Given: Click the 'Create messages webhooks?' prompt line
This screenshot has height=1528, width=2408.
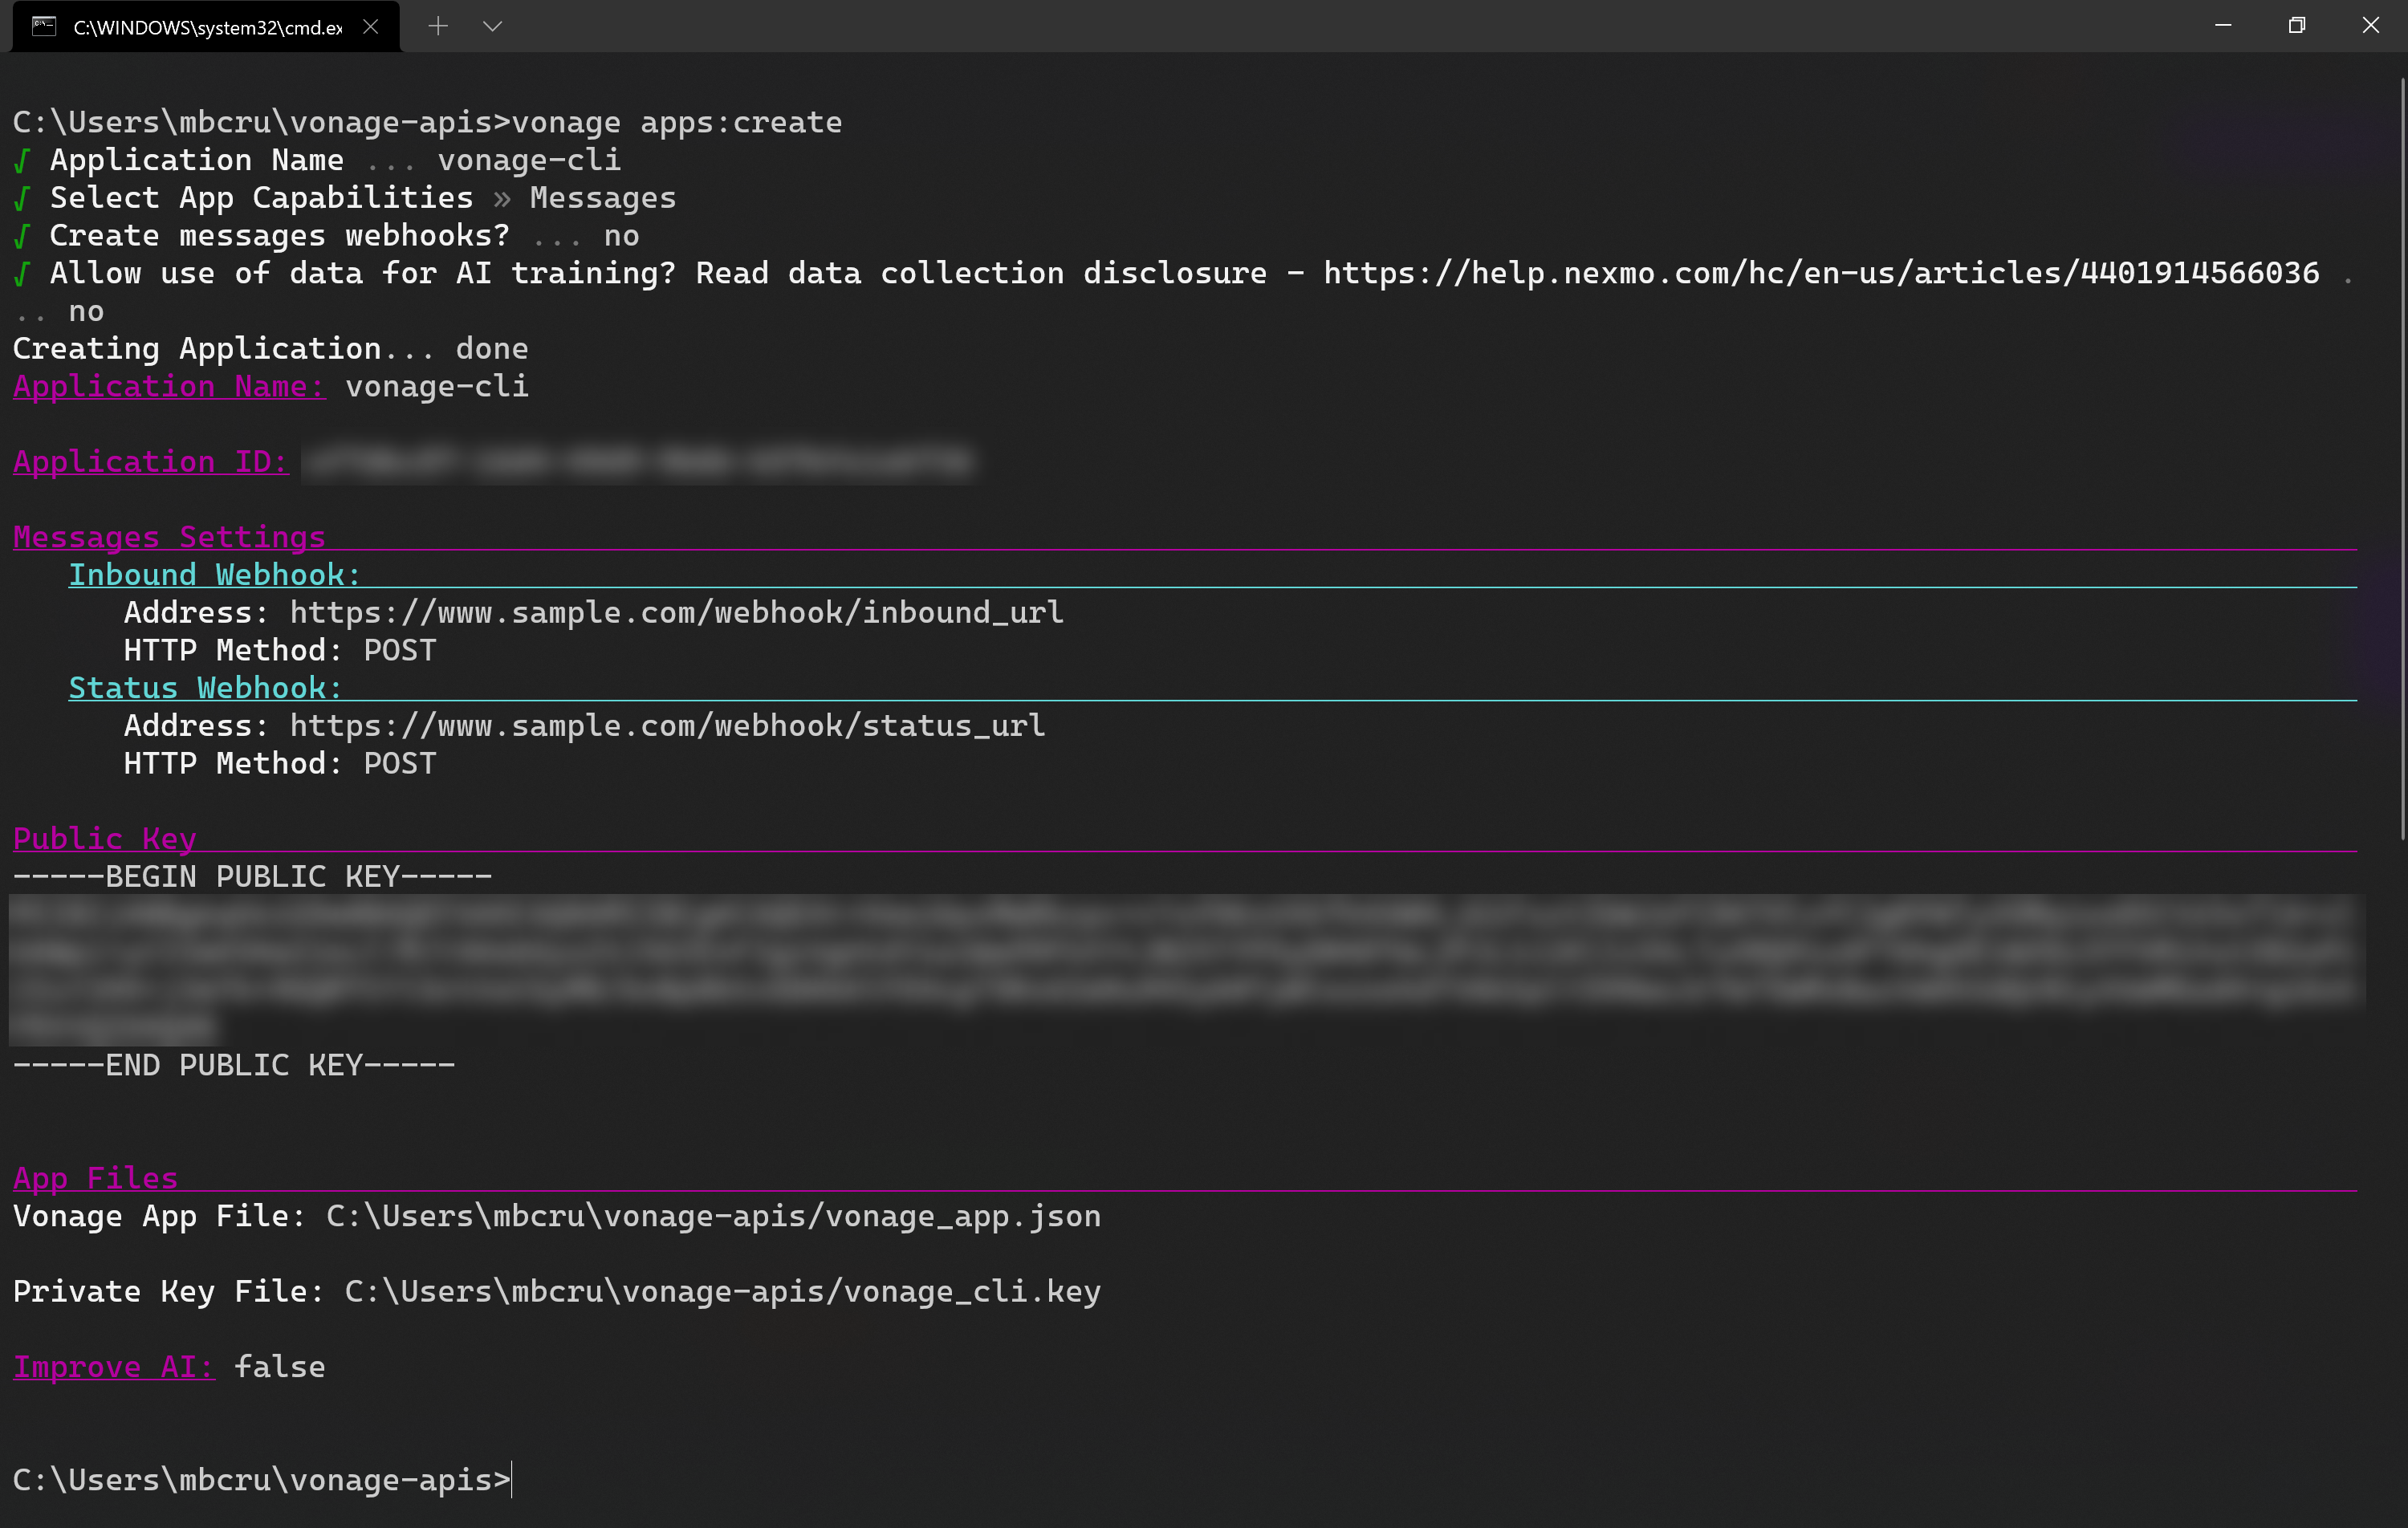Looking at the screenshot, I should pyautogui.click(x=326, y=236).
